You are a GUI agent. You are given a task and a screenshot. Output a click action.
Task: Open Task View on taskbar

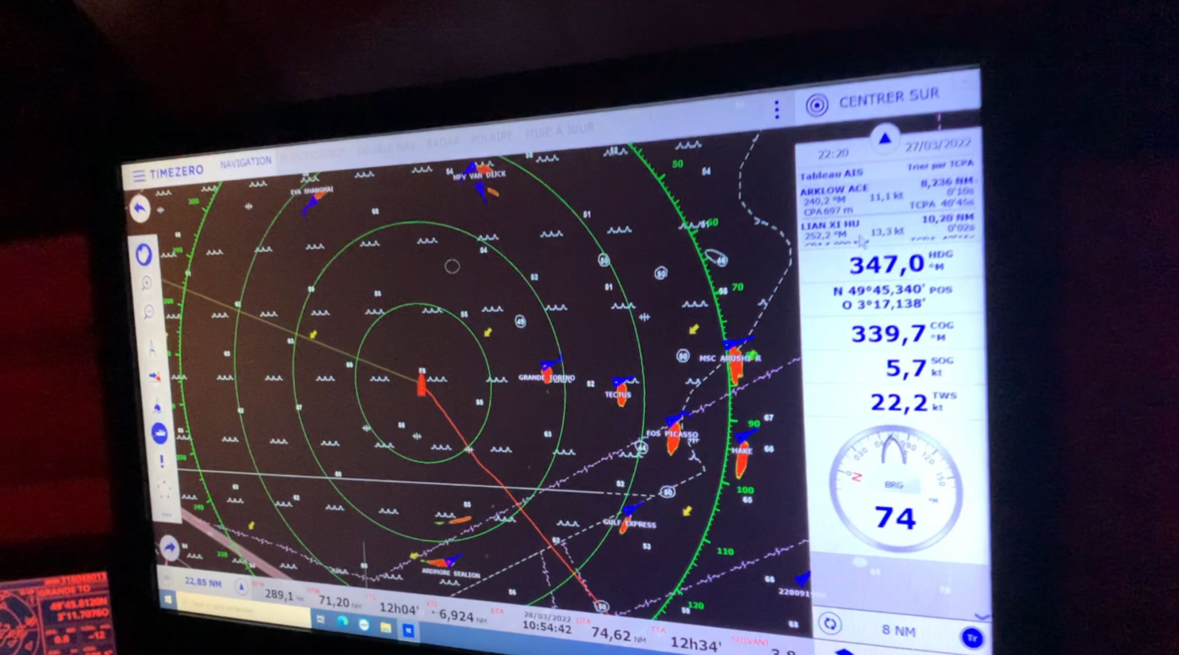[x=321, y=620]
